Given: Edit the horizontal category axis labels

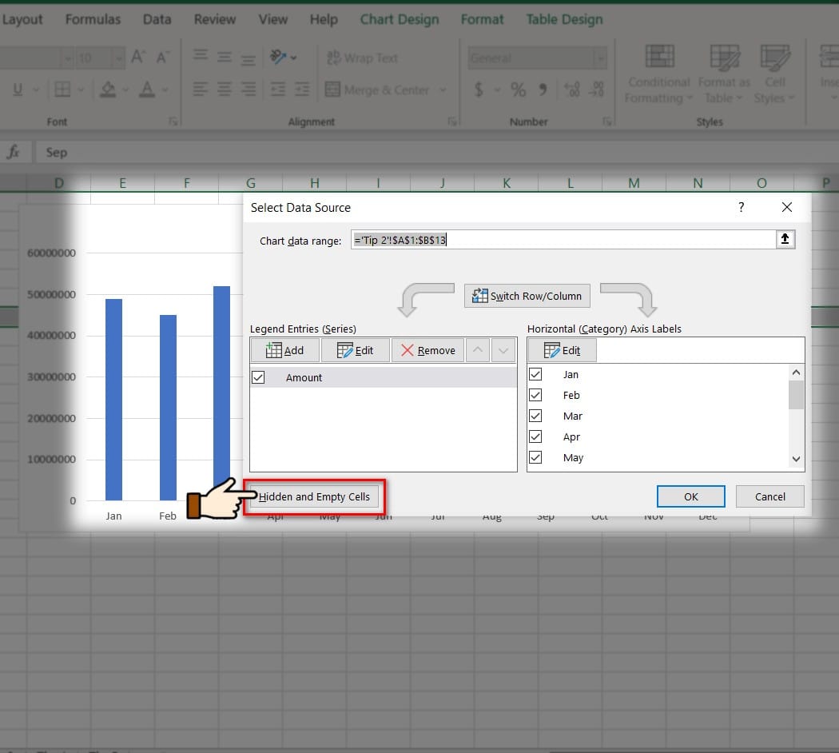Looking at the screenshot, I should (x=562, y=350).
